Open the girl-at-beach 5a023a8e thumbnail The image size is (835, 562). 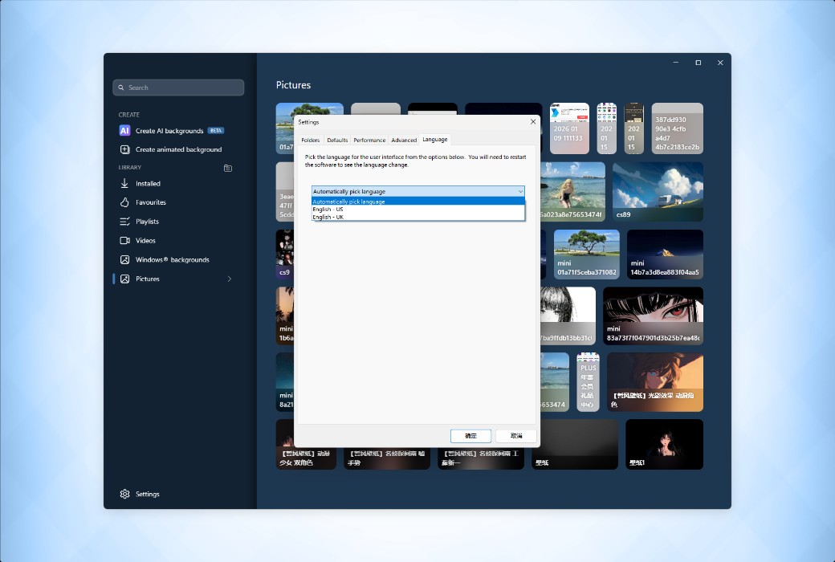point(573,192)
